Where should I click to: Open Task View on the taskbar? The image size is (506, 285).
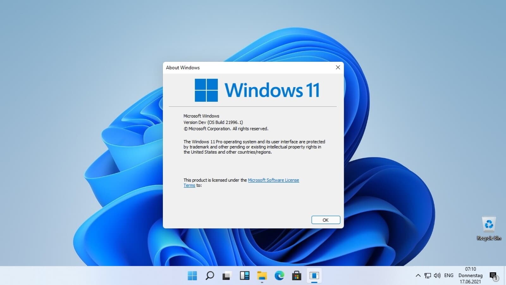click(227, 275)
